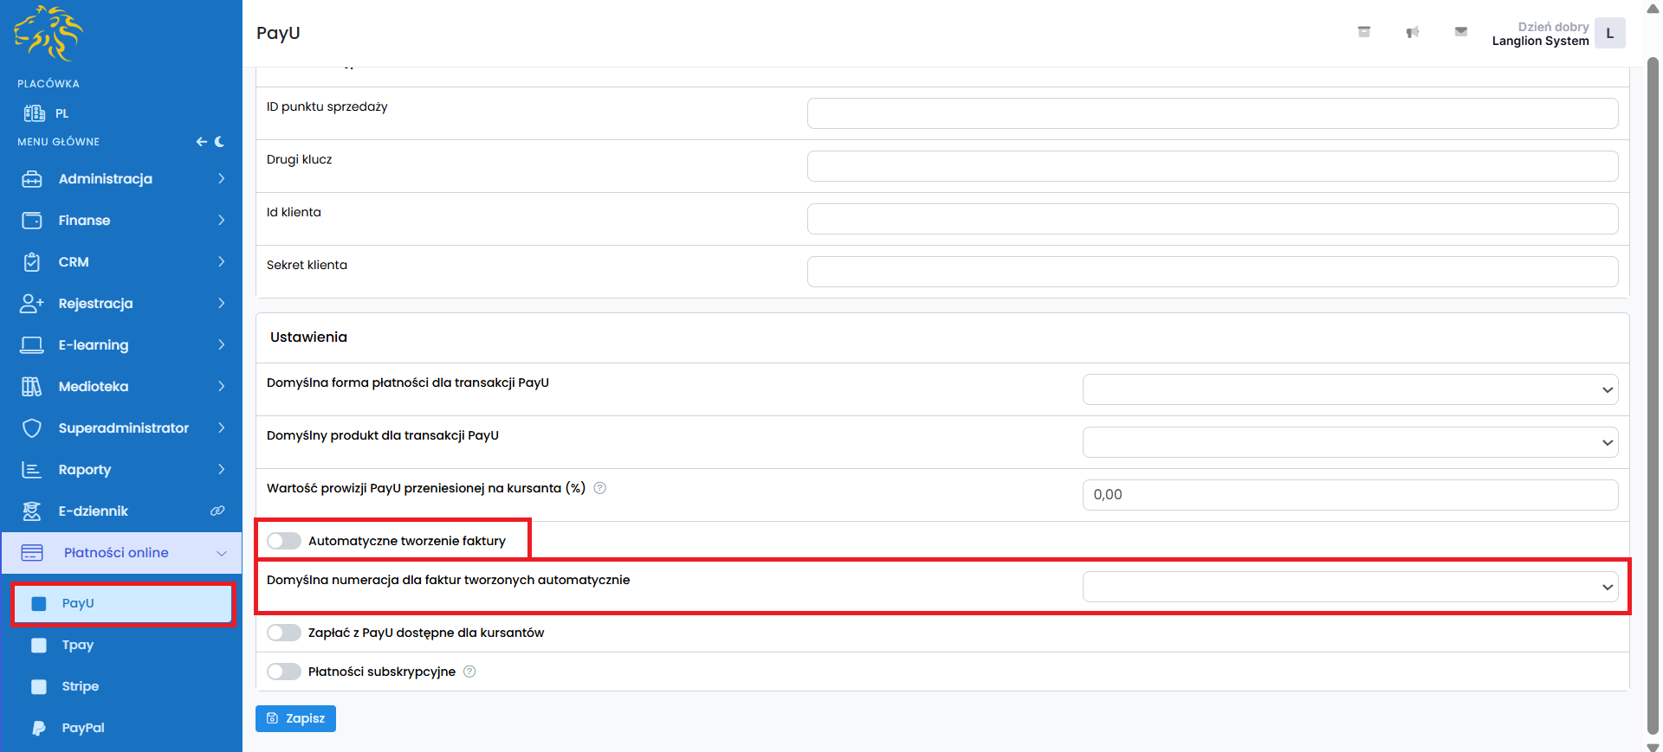The height and width of the screenshot is (752, 1663).
Task: Open announcements via the megaphone icon
Action: click(1412, 32)
